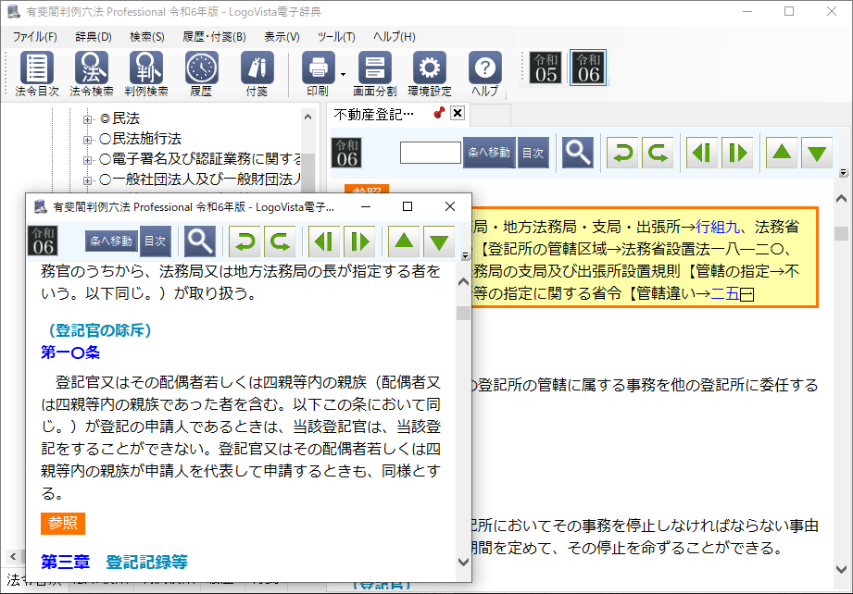Open 環境設定 preferences gear icon
The image size is (853, 594).
pyautogui.click(x=429, y=74)
